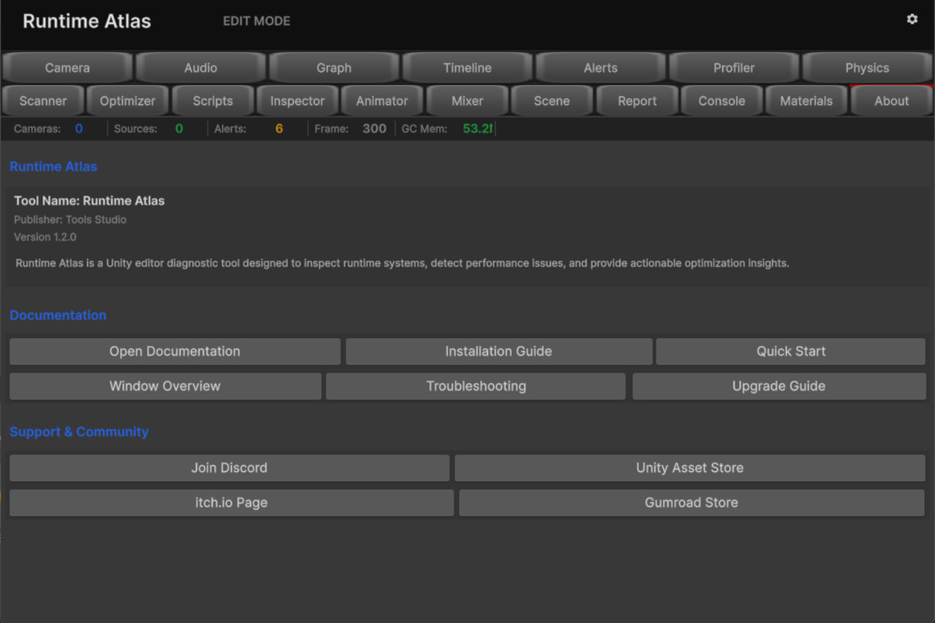Switch to the Camera tab
This screenshot has width=935, height=623.
click(x=67, y=68)
